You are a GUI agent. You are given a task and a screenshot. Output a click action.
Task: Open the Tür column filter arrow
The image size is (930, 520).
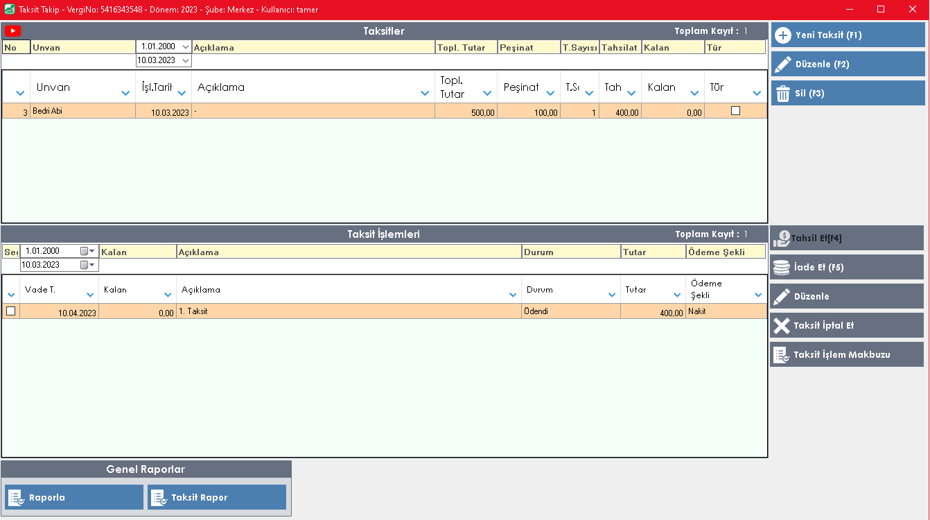[x=757, y=93]
